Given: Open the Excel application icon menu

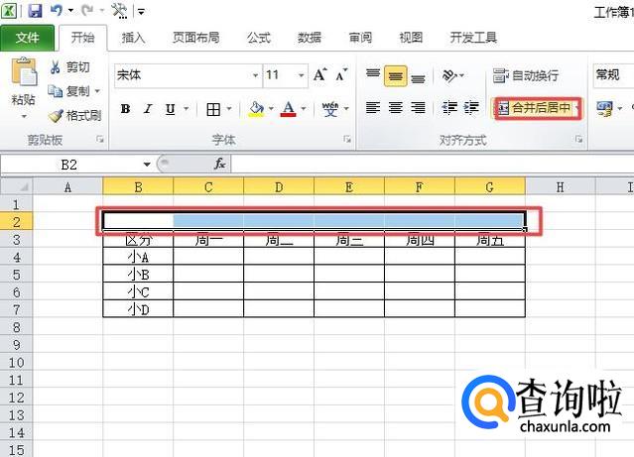Looking at the screenshot, I should 9,11.
